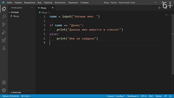Open the Переход menu
174x98 pixels.
[x=48, y=2]
